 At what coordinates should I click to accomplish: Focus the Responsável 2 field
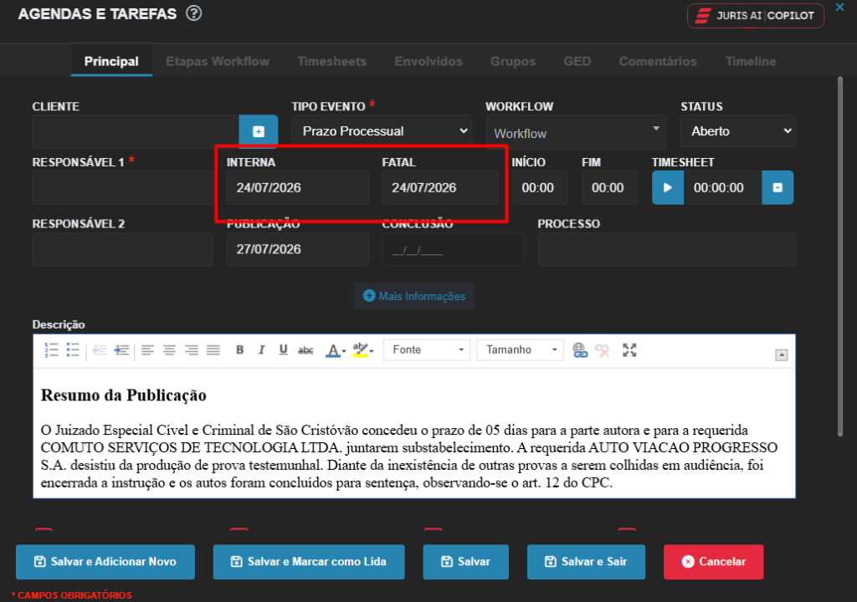point(122,249)
